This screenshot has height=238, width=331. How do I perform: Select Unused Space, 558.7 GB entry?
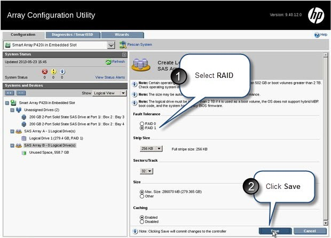49,152
